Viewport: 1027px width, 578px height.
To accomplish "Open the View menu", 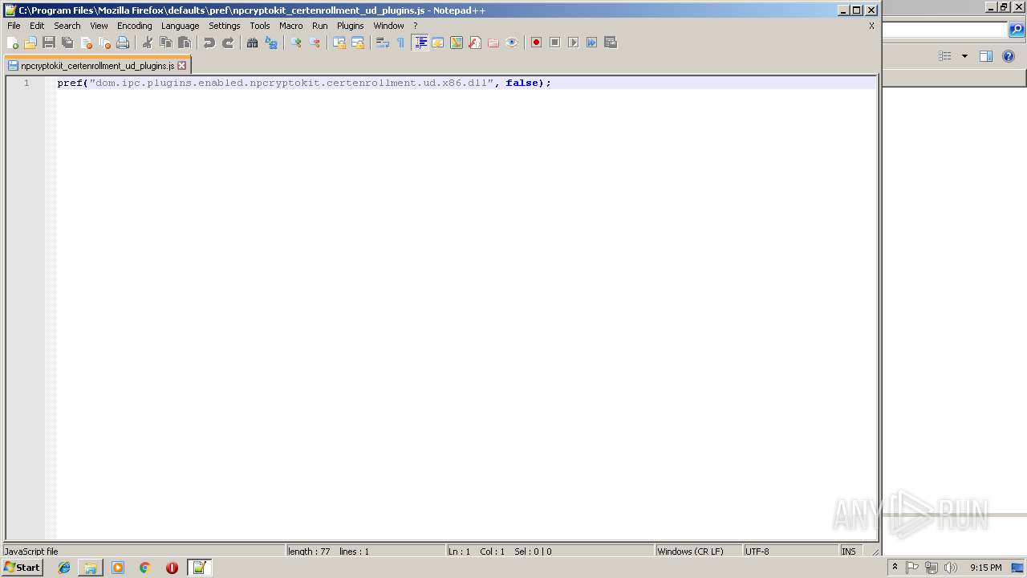I will click(99, 26).
